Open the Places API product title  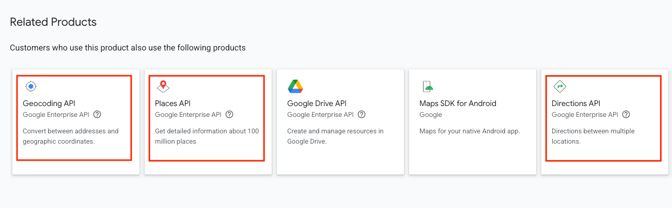[173, 103]
